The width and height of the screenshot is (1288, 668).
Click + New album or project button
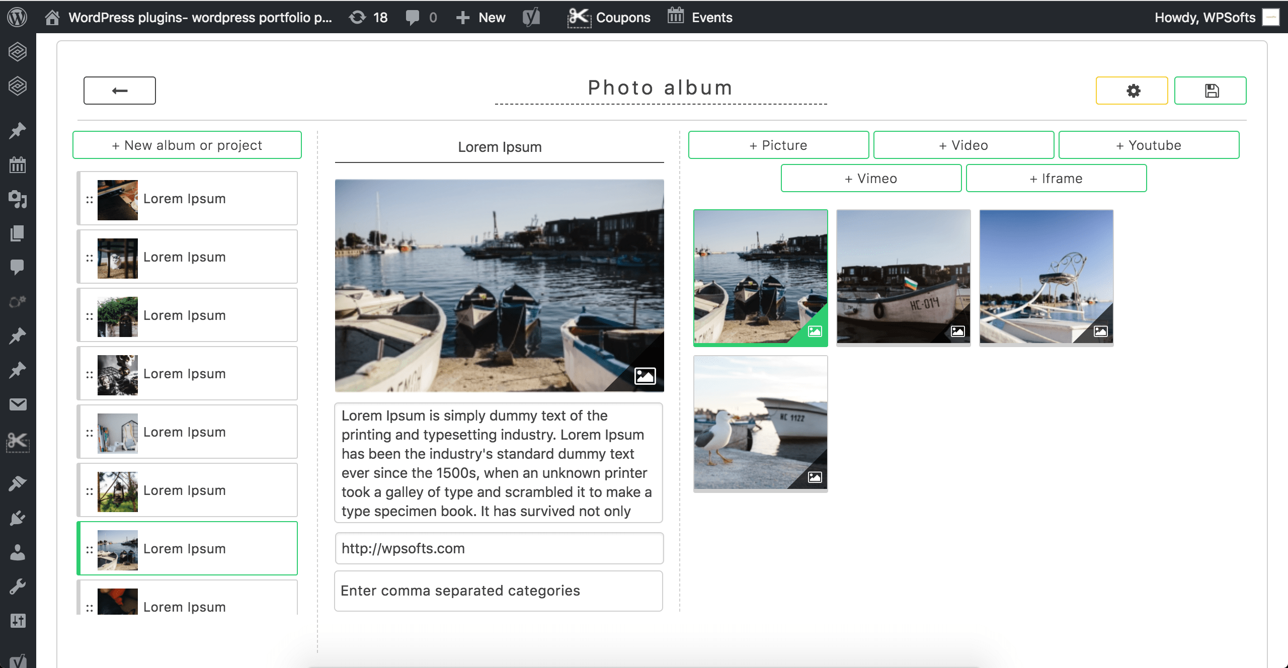pos(187,145)
